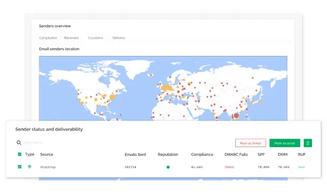Open the RUF view link for Mailchimp

click(x=301, y=167)
